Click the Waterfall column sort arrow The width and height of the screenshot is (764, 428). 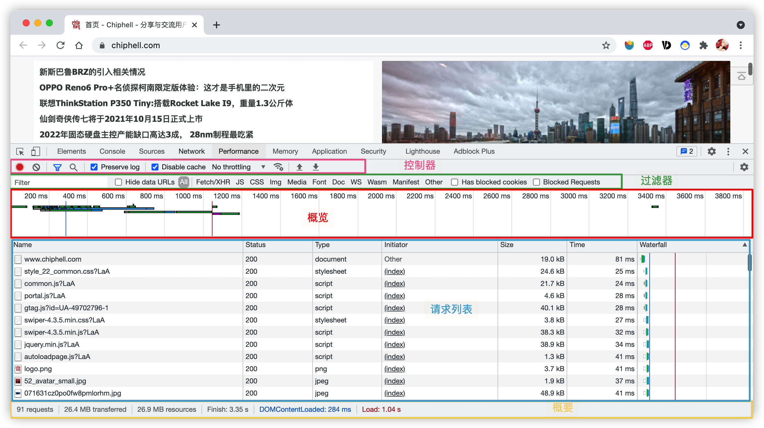745,245
